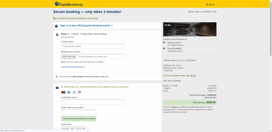Click the clock icon beside Act fast
Viewport: 272px width, 132px height.
point(54,18)
